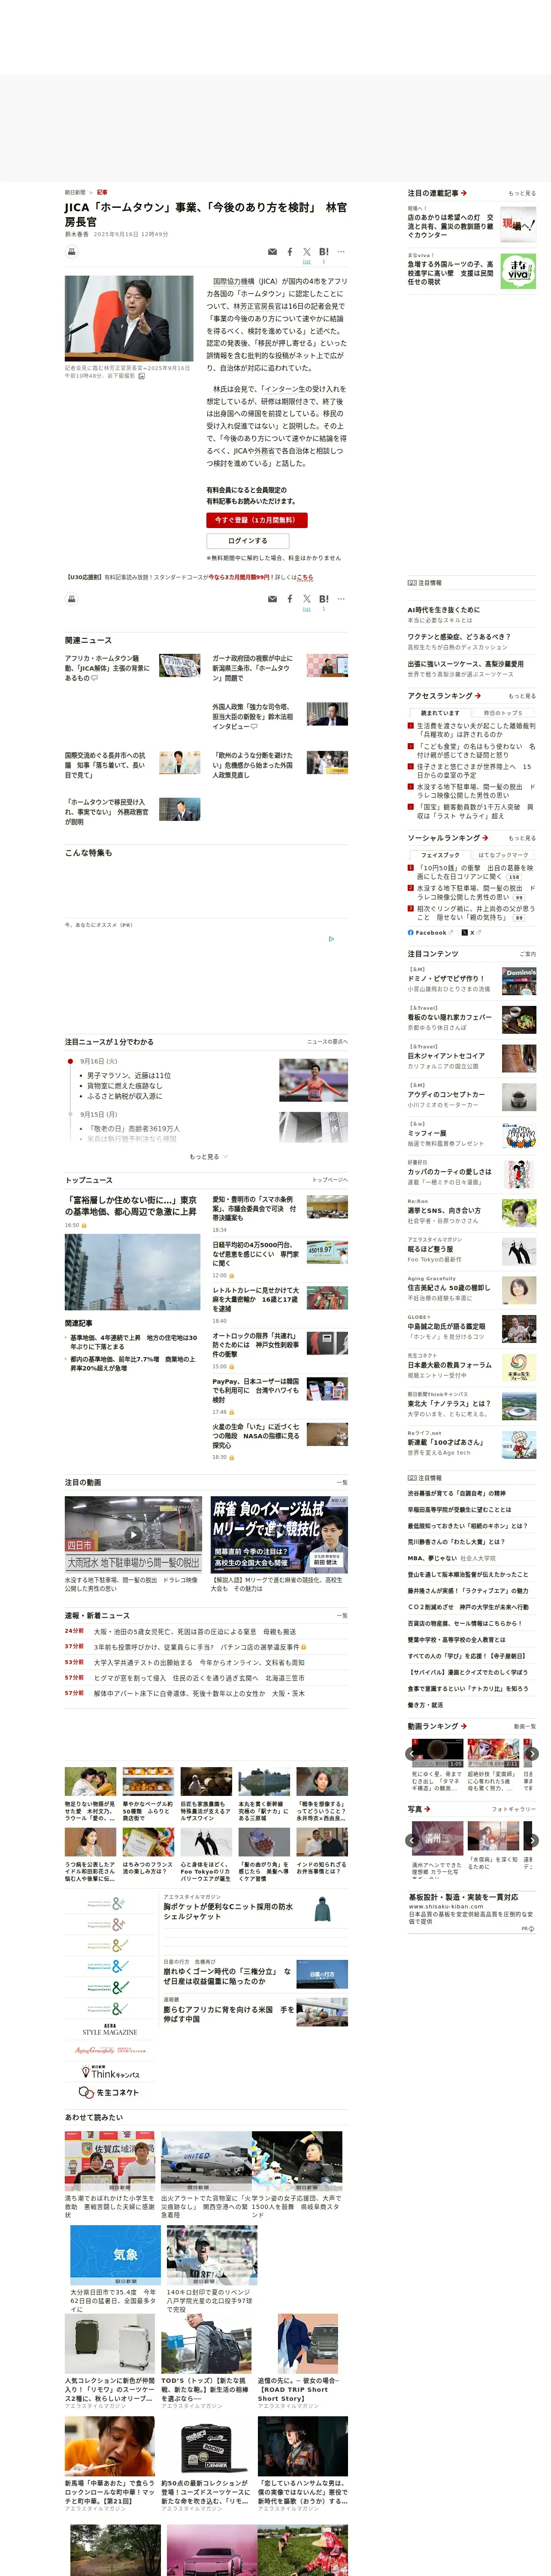Open headline 「富裕層しか住めない街に…」
Viewport: 551px width, 2576px height.
coord(131,1205)
